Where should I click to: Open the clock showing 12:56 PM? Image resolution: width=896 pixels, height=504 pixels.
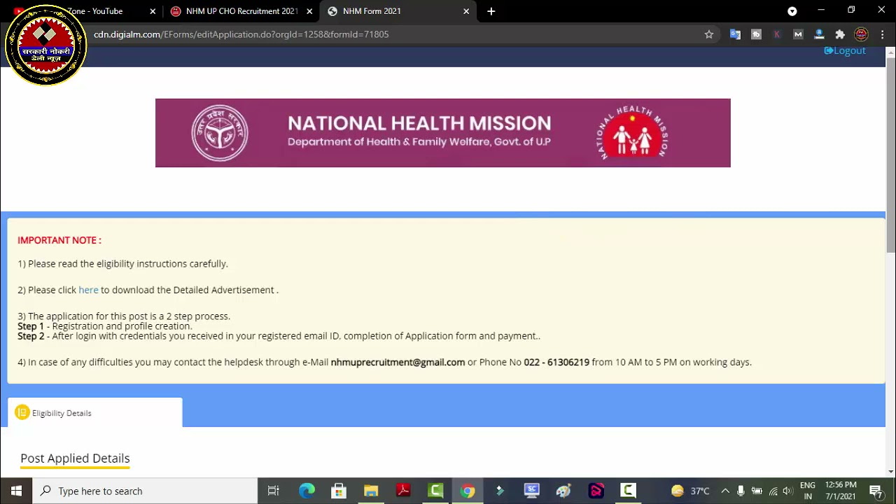[x=841, y=491]
